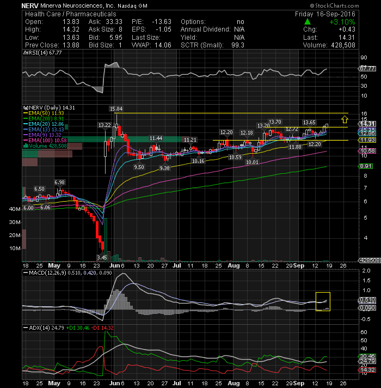Click the NERV ticker symbol in the header

point(30,5)
